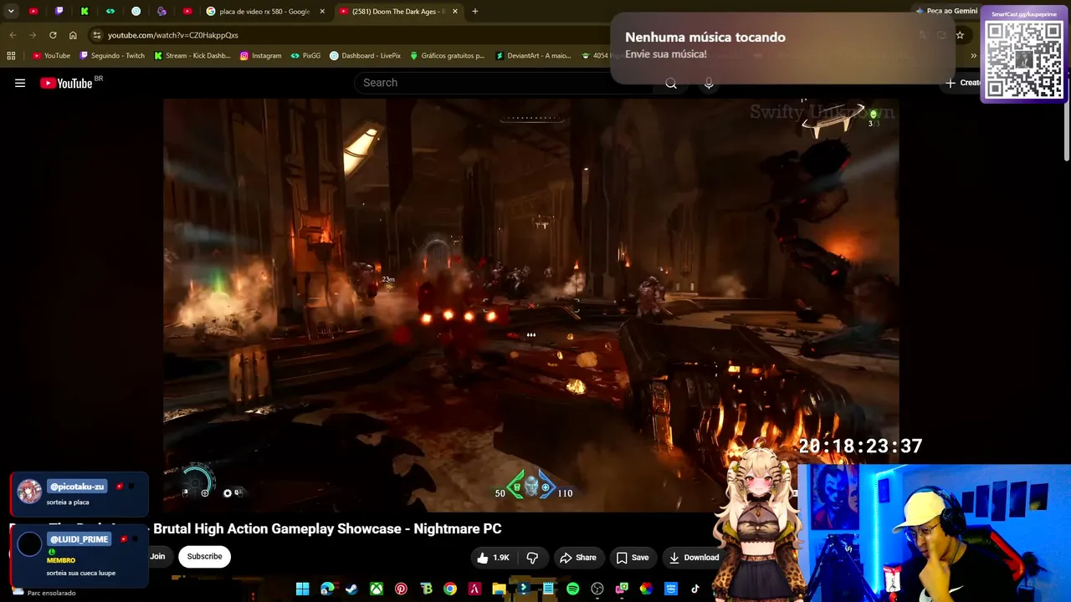The width and height of the screenshot is (1071, 602).
Task: Click the address bar URL
Action: click(x=173, y=35)
